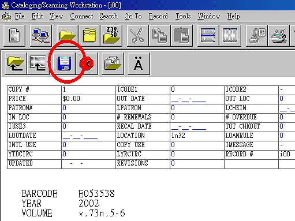Image resolution: width=295 pixels, height=221 pixels.
Task: Click the VOLUME value v.73n.5-6
Action: tap(102, 213)
